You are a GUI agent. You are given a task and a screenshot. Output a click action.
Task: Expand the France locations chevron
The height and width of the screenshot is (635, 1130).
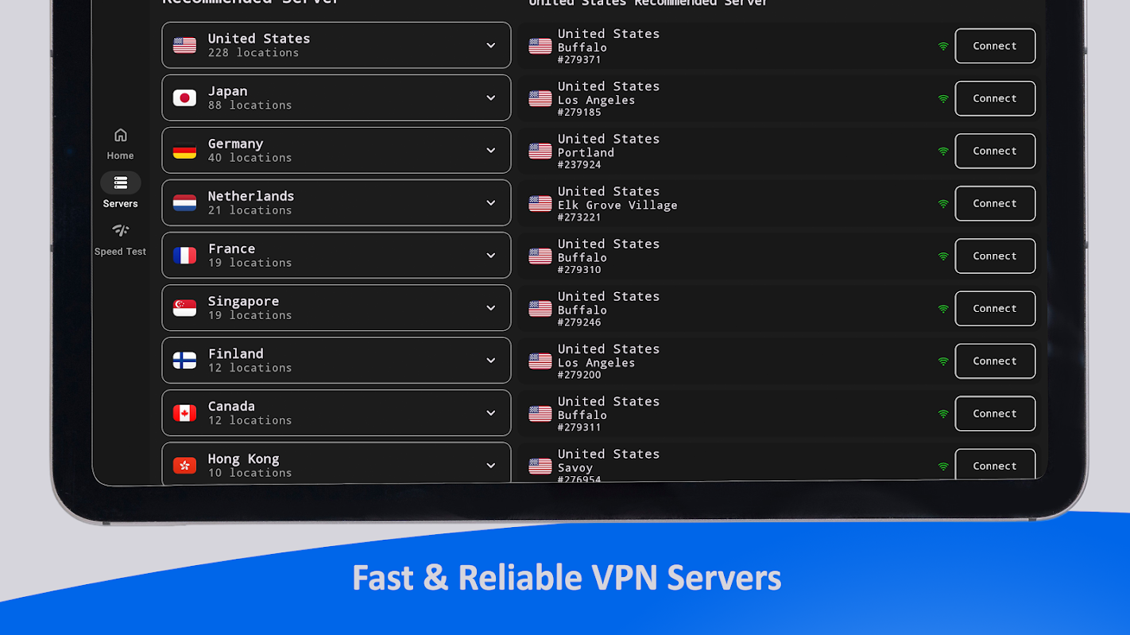[491, 255]
